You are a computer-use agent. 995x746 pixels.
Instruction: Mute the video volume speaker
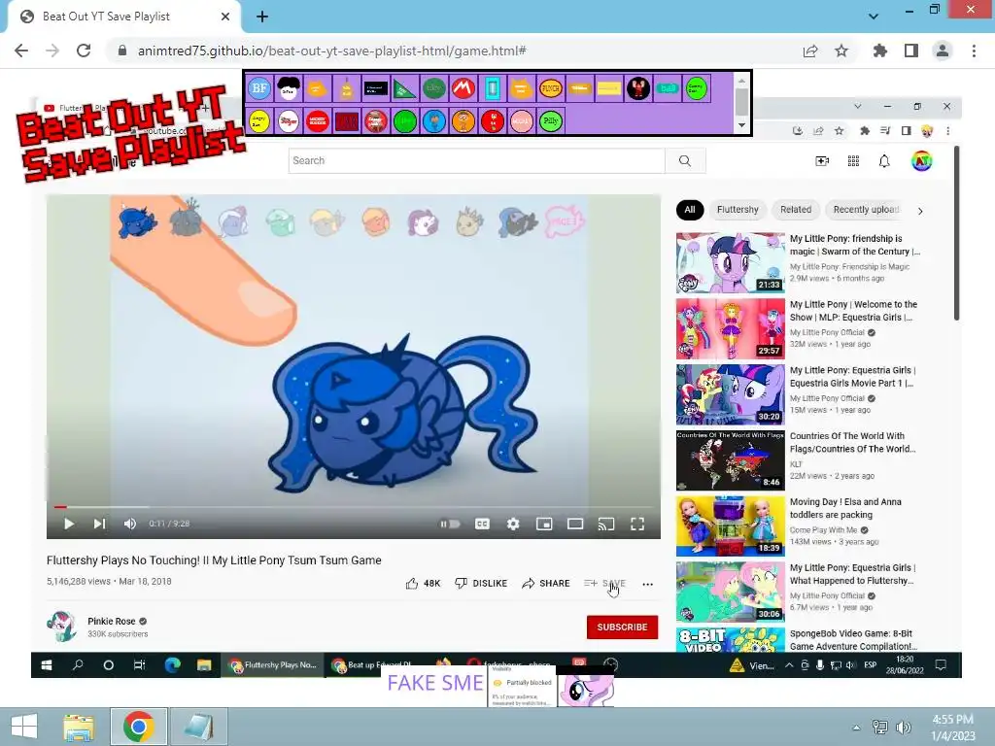[x=130, y=524]
